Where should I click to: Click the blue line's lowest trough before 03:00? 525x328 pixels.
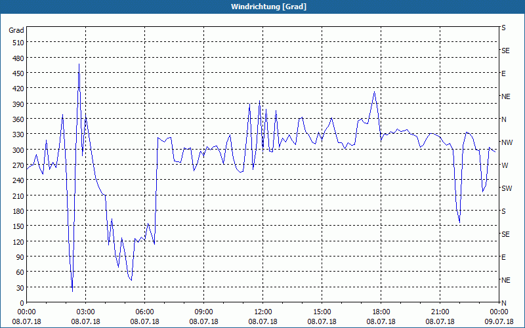72,291
